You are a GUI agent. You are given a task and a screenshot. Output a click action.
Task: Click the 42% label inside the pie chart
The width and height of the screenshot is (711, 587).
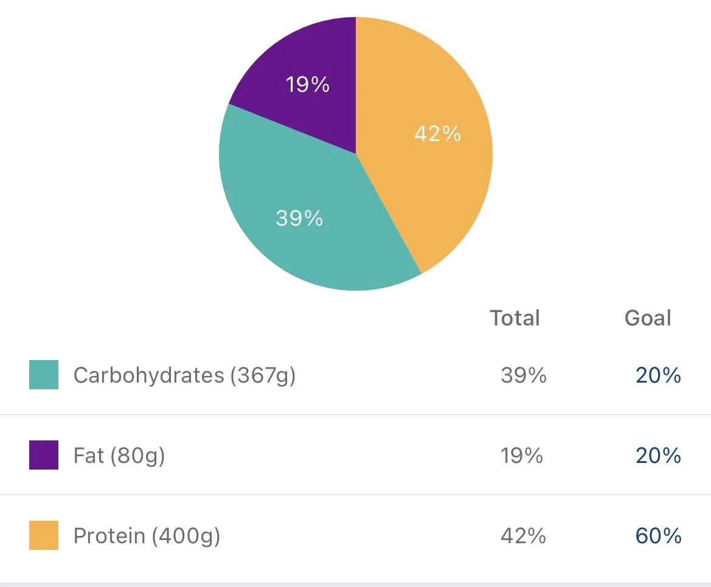tap(437, 134)
